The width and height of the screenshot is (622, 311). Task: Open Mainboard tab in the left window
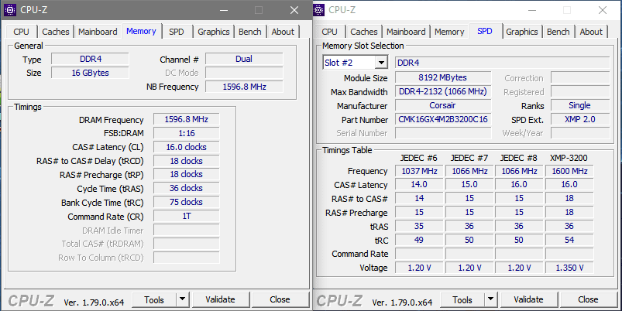click(98, 32)
